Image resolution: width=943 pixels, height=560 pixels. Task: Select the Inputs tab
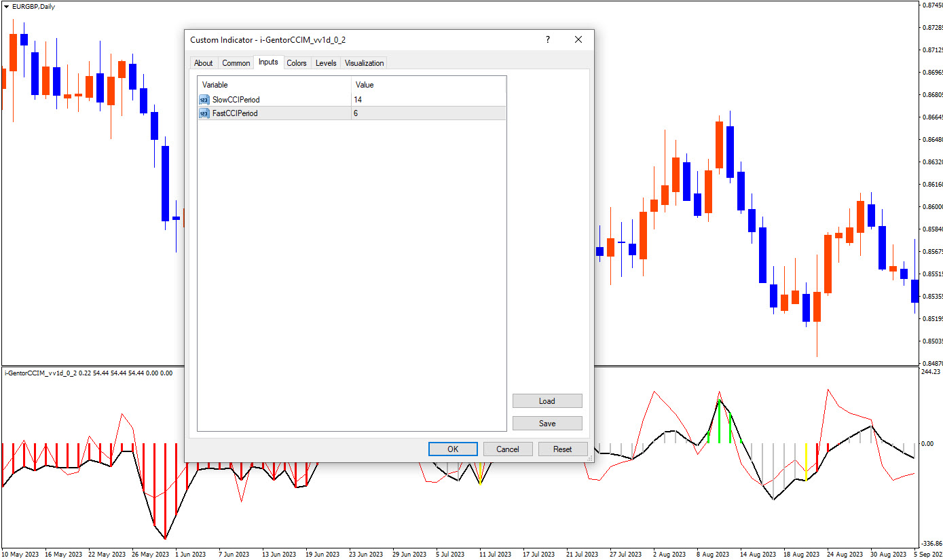(268, 62)
